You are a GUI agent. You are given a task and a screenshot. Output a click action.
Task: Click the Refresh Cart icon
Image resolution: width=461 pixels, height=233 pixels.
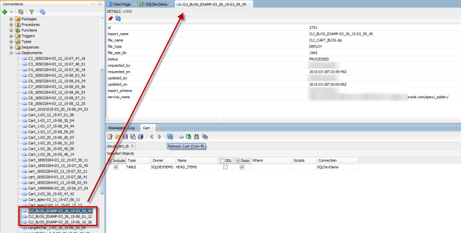coord(170,137)
